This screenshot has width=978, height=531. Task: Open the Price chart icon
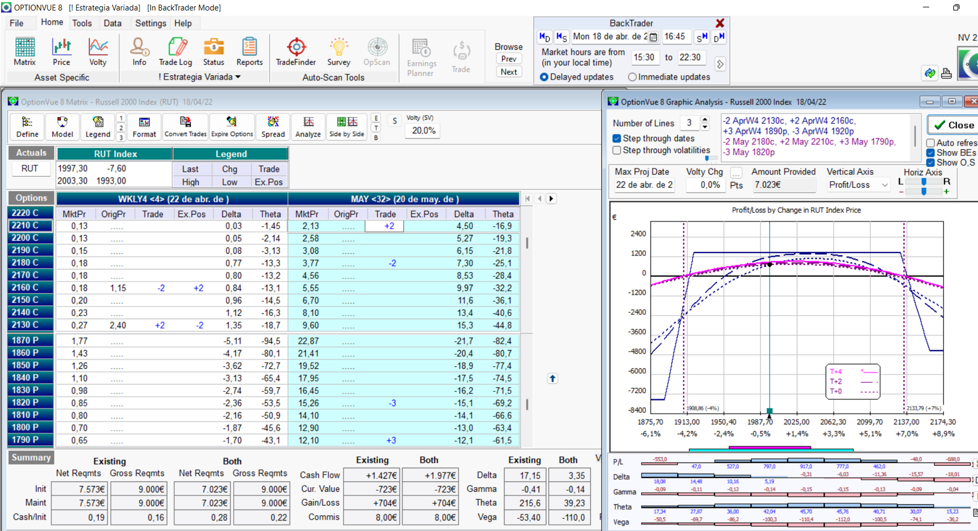pyautogui.click(x=61, y=52)
